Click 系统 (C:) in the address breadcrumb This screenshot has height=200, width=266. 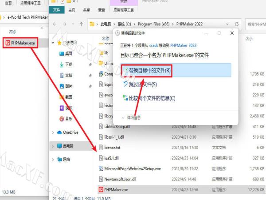click(x=124, y=24)
